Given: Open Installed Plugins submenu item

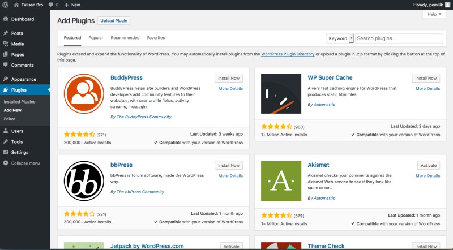Looking at the screenshot, I should click(19, 102).
